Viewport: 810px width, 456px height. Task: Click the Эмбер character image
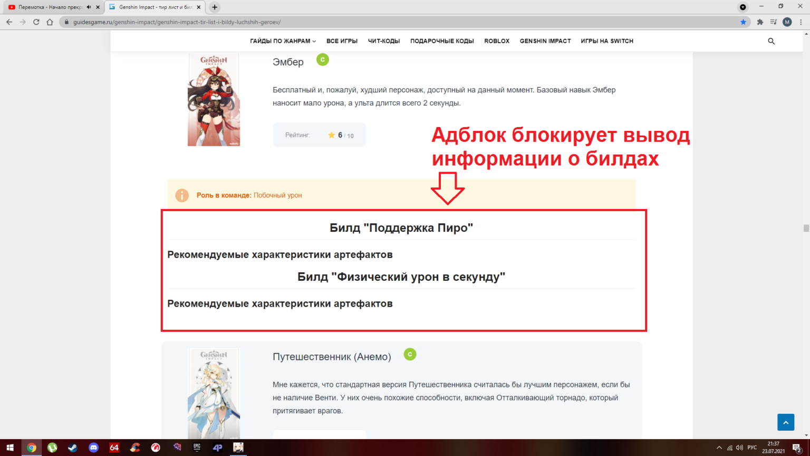pos(214,99)
